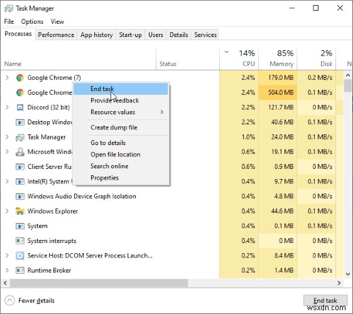The image size is (353, 314).
Task: Expand the Google Chrome (7) process group
Action: click(x=7, y=78)
